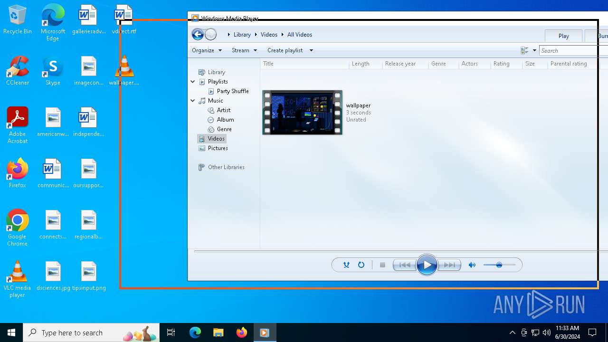Click the Library breadcrumb
Image resolution: width=608 pixels, height=342 pixels.
pos(242,35)
